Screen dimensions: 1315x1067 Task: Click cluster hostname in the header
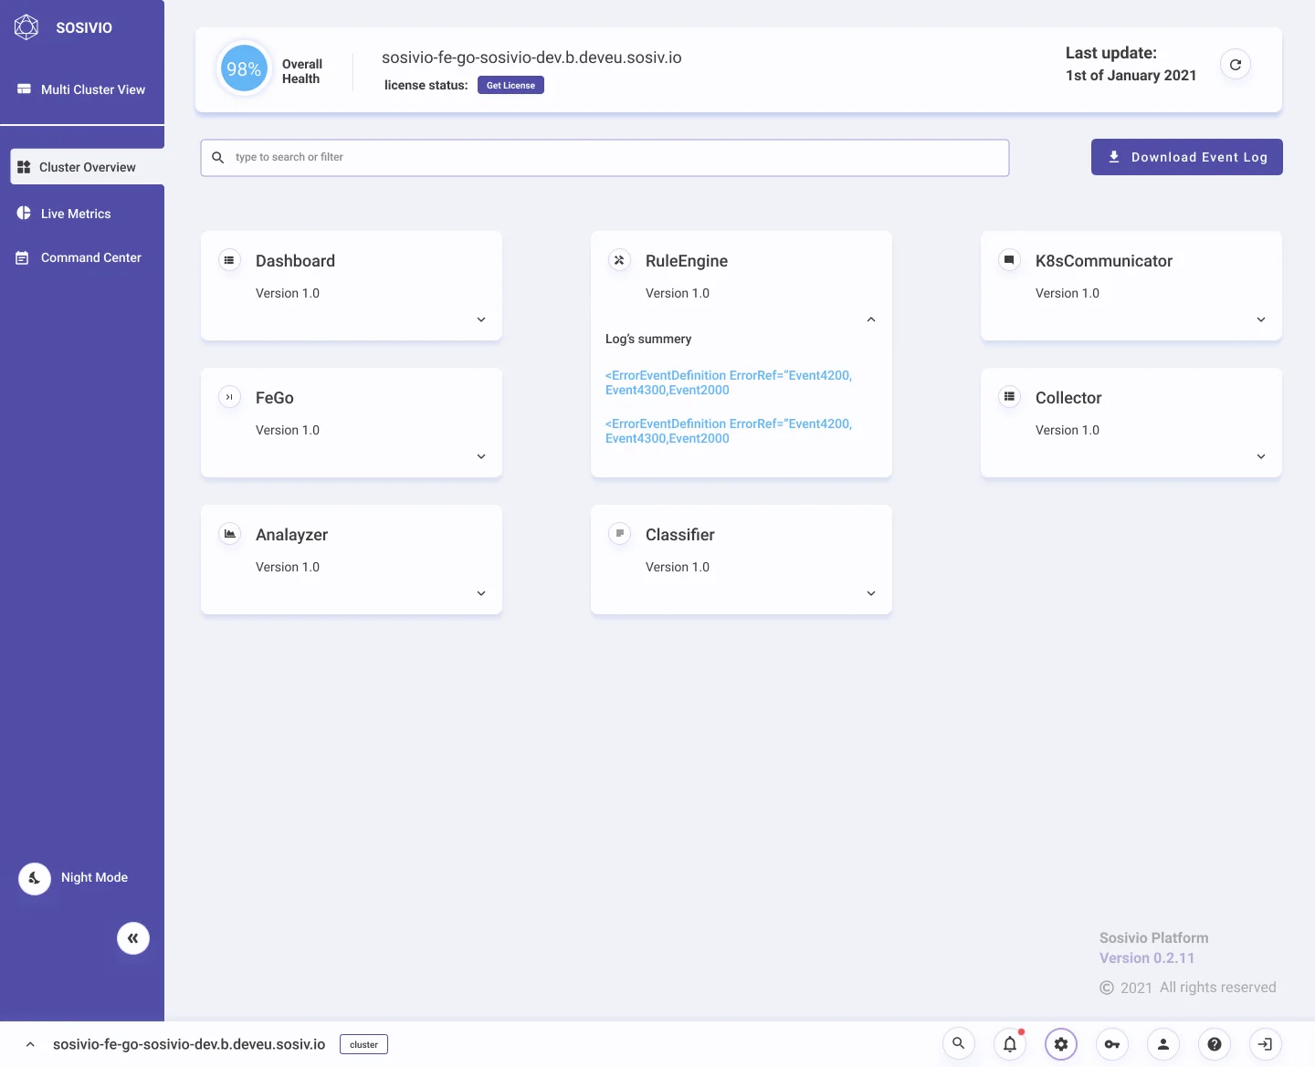[x=531, y=58]
